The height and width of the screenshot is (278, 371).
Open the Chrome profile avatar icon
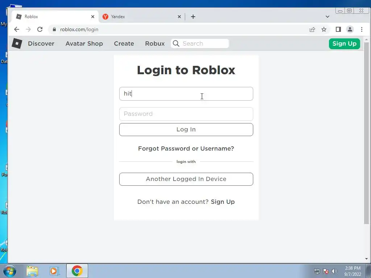point(350,29)
